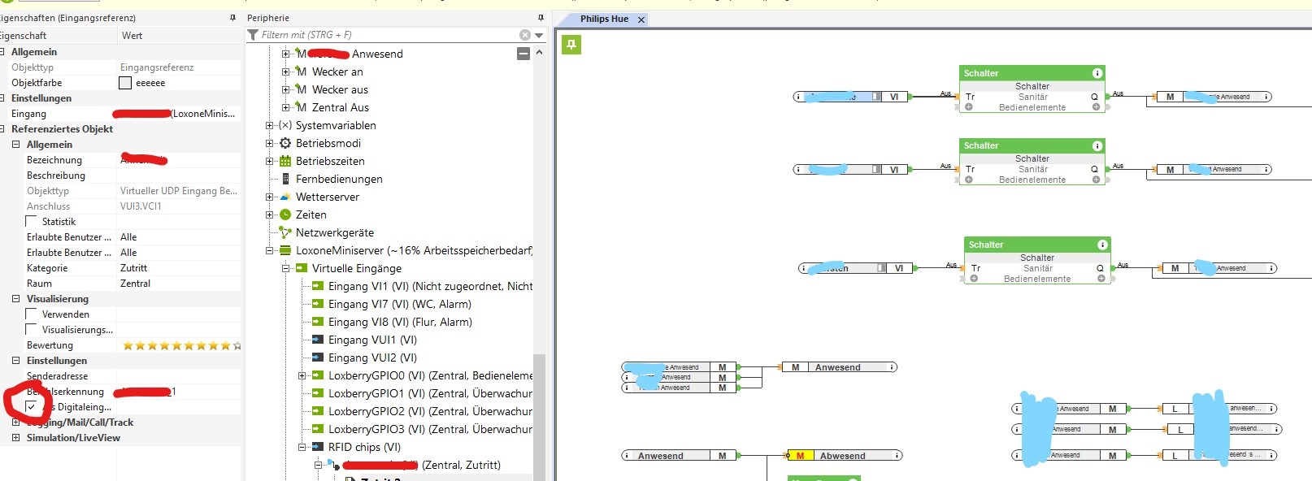Expand the Systemvariablen node

tap(269, 125)
